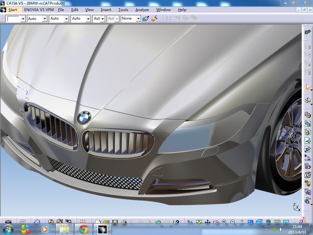This screenshot has height=235, width=313.
Task: Click the rendering style sphere icon
Action: click(154, 19)
